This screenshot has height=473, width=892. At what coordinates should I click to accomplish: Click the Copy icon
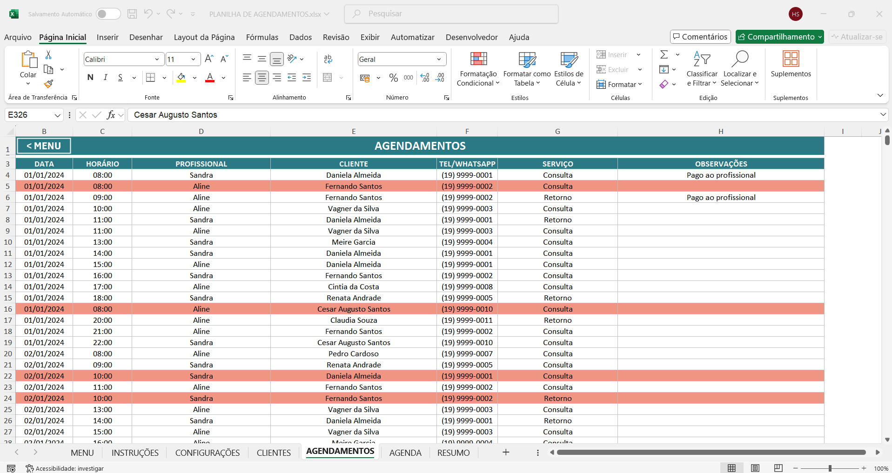(48, 69)
